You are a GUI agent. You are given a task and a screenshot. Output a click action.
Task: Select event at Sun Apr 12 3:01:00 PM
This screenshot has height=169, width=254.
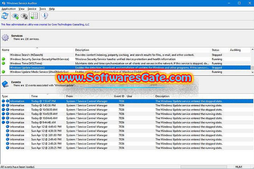127,135
